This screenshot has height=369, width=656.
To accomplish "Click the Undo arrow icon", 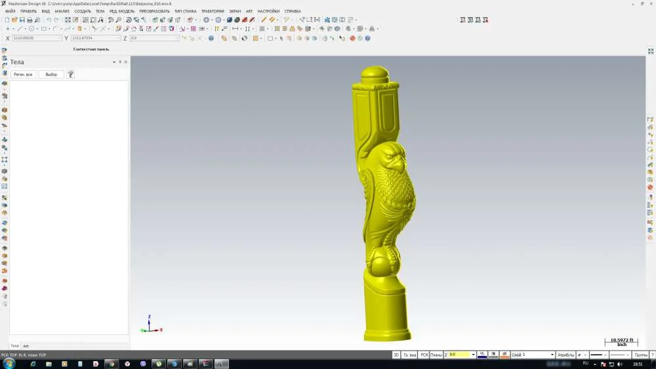I will pyautogui.click(x=49, y=20).
